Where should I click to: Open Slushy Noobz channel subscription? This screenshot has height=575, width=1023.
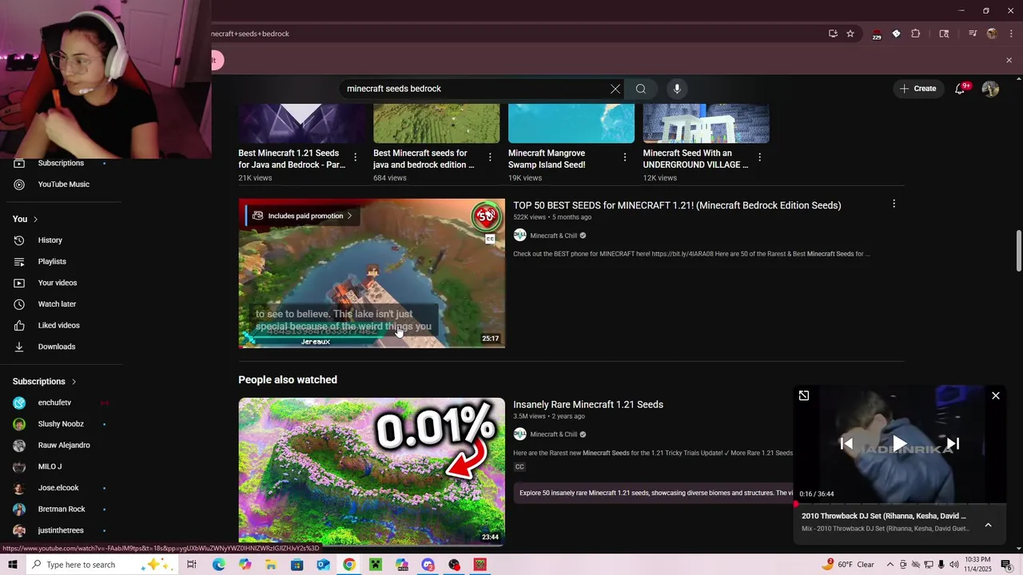point(61,424)
